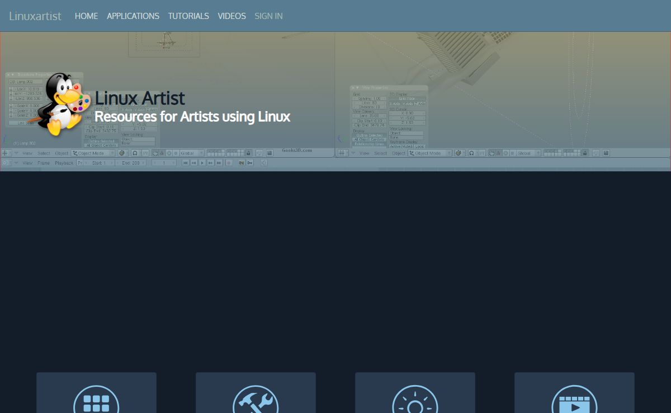
Task: Open the TUTORIALS menu item
Action: pos(188,16)
